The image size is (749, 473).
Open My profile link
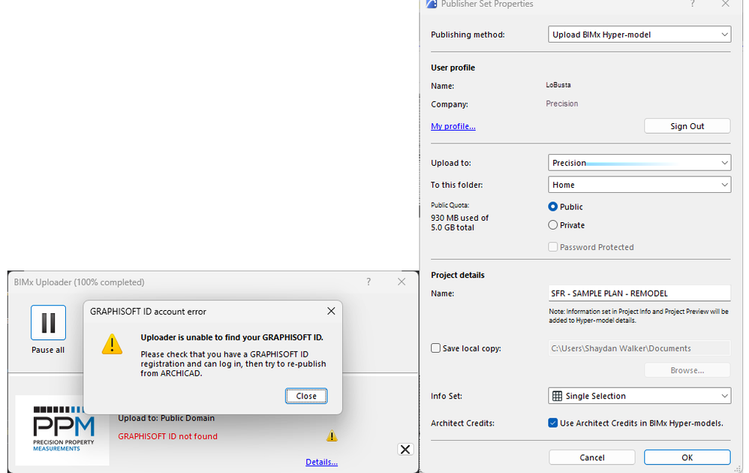point(453,126)
